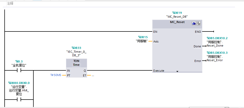The image size is (244, 108).
Task: Select the ET output placeholder dots
Action: pos(93,75)
